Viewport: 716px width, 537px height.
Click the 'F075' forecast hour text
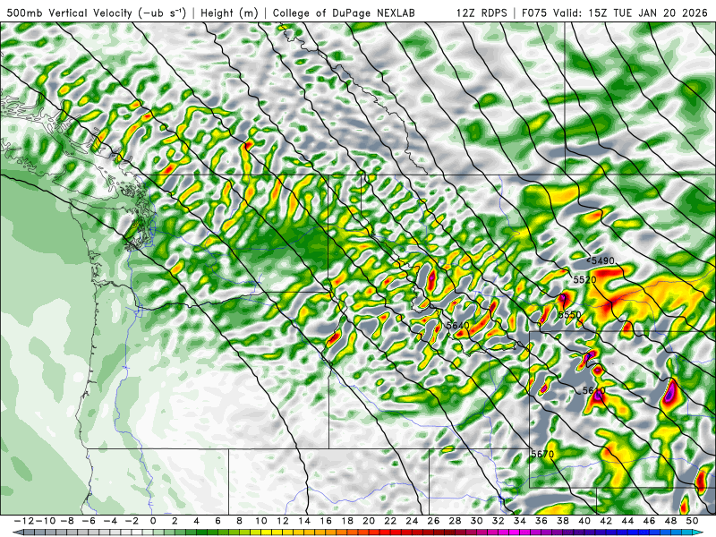[x=534, y=13]
